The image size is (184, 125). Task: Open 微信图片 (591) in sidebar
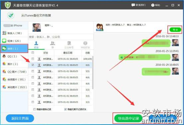click(x=14, y=80)
